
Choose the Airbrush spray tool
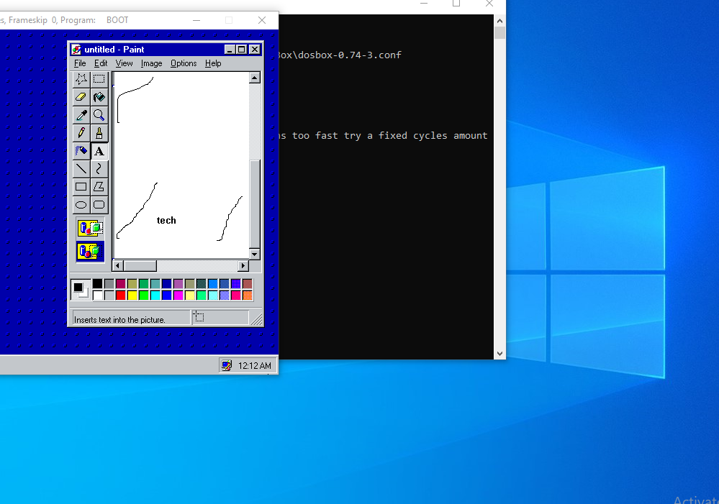click(81, 151)
